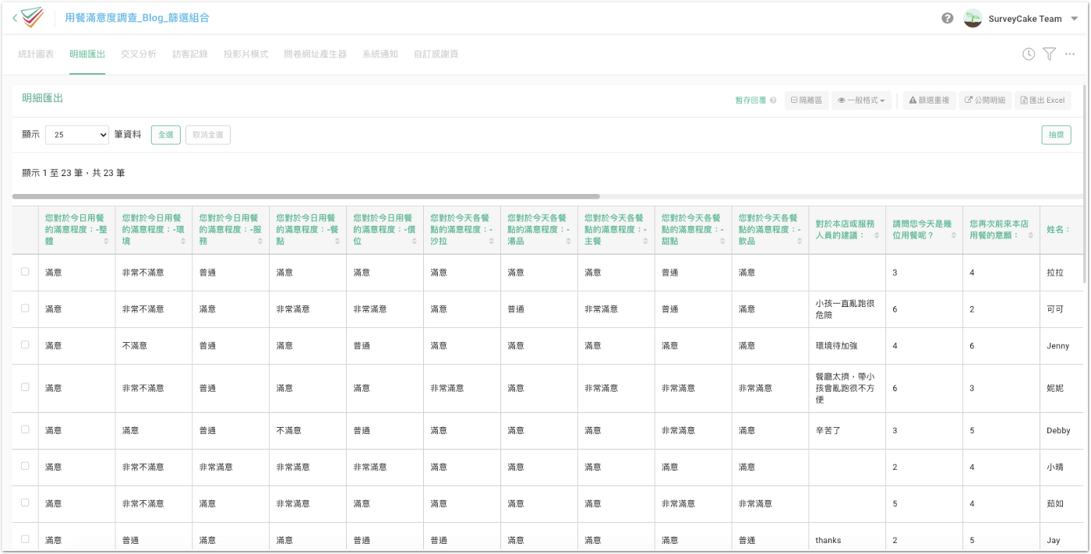Tick the checkbox for Debby's row
1091x554 pixels.
click(x=25, y=429)
